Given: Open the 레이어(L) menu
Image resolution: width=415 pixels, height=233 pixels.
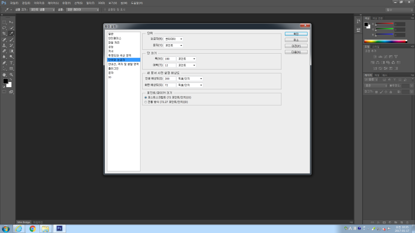Looking at the screenshot, I should [x=53, y=3].
